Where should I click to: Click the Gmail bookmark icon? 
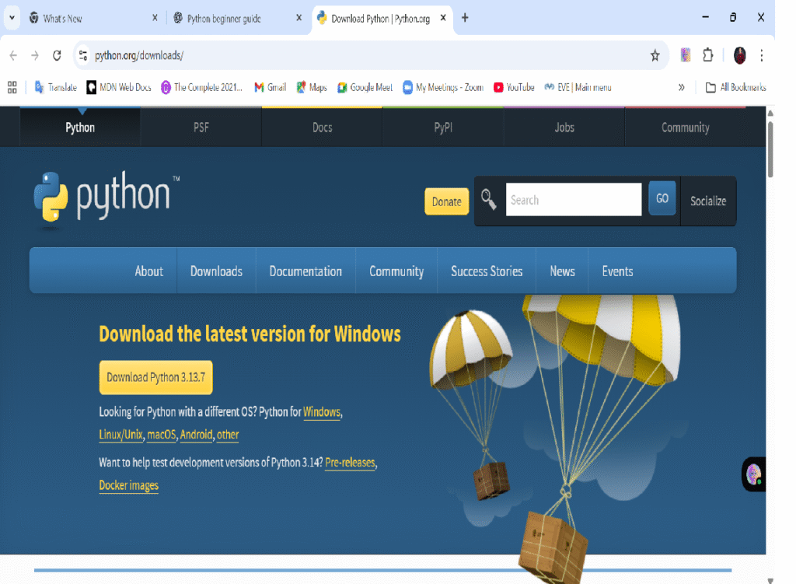[260, 87]
